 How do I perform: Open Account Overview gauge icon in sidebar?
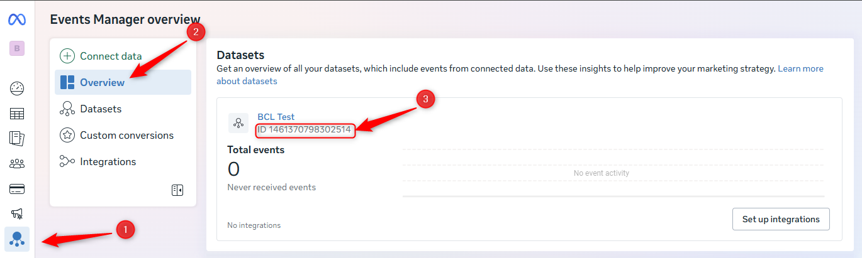point(17,88)
